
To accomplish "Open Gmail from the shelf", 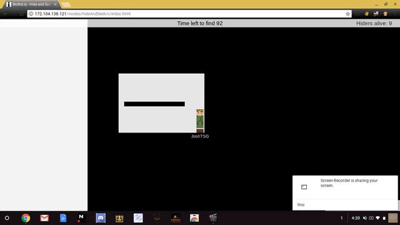I will click(44, 218).
